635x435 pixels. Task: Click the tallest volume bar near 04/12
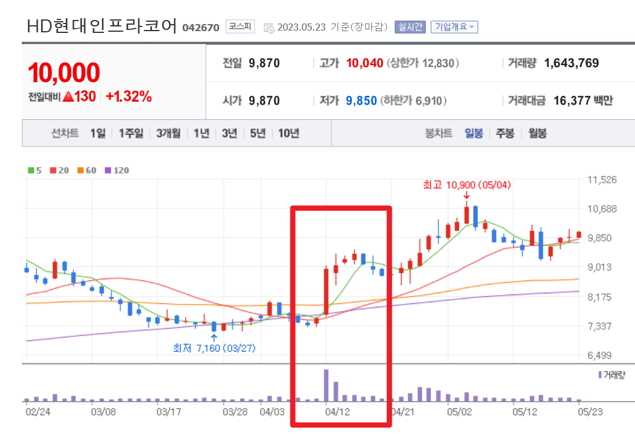pos(326,385)
